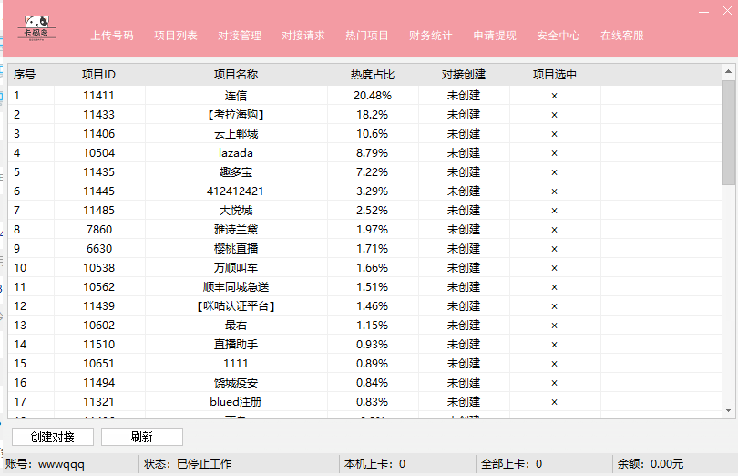Open the 项目列表 menu
The height and width of the screenshot is (476, 738).
[176, 36]
